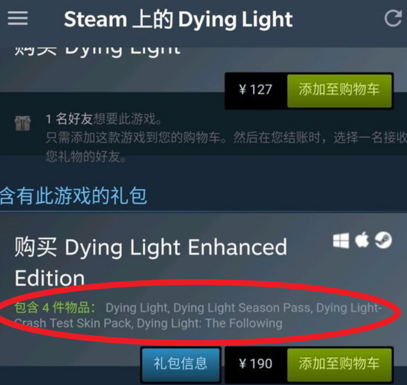The width and height of the screenshot is (407, 385).
Task: Add the ¥190 Enhanced Edition to cart
Action: pos(339,364)
